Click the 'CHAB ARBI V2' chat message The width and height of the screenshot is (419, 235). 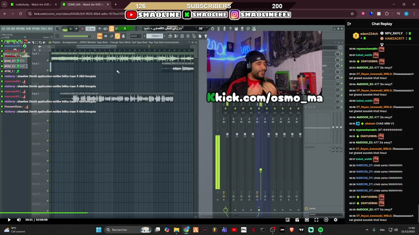tap(385, 124)
